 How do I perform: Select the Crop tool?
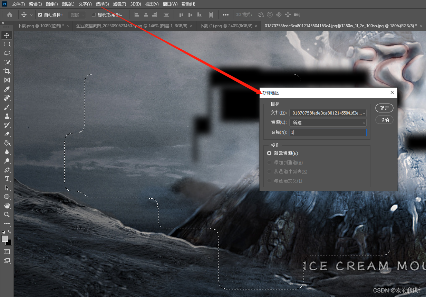point(7,71)
